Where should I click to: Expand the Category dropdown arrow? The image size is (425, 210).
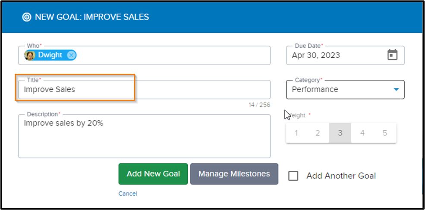[396, 89]
